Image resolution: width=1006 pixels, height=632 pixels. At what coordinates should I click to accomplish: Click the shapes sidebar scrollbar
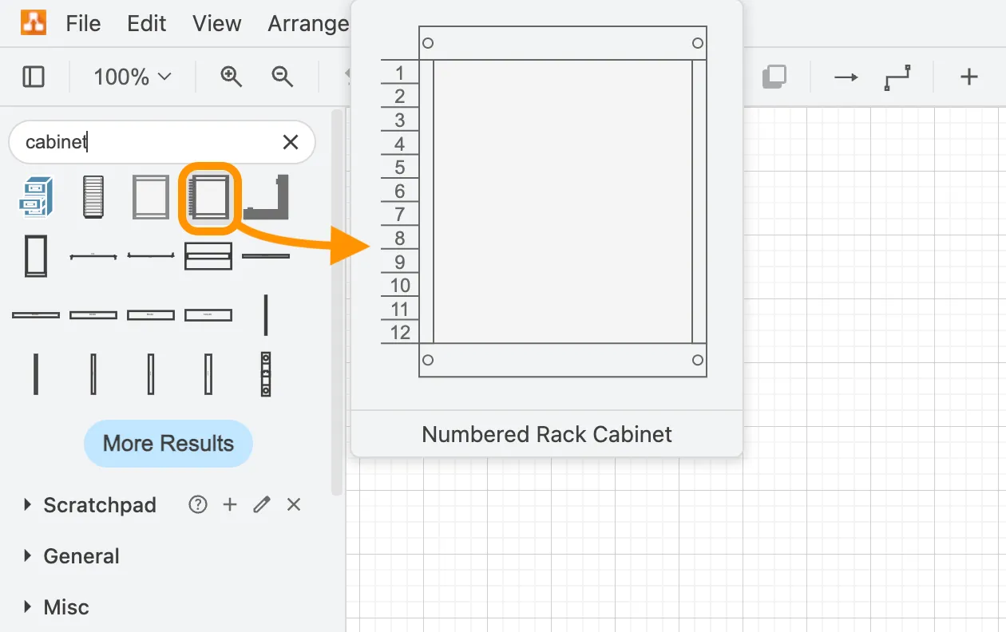coord(337,303)
